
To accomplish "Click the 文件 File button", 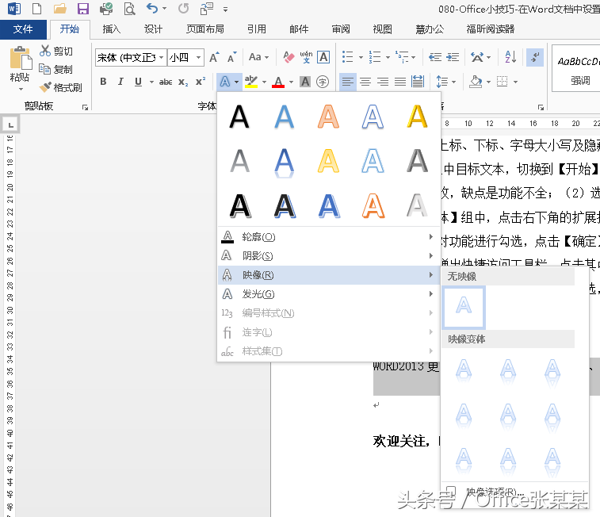I will click(x=24, y=29).
